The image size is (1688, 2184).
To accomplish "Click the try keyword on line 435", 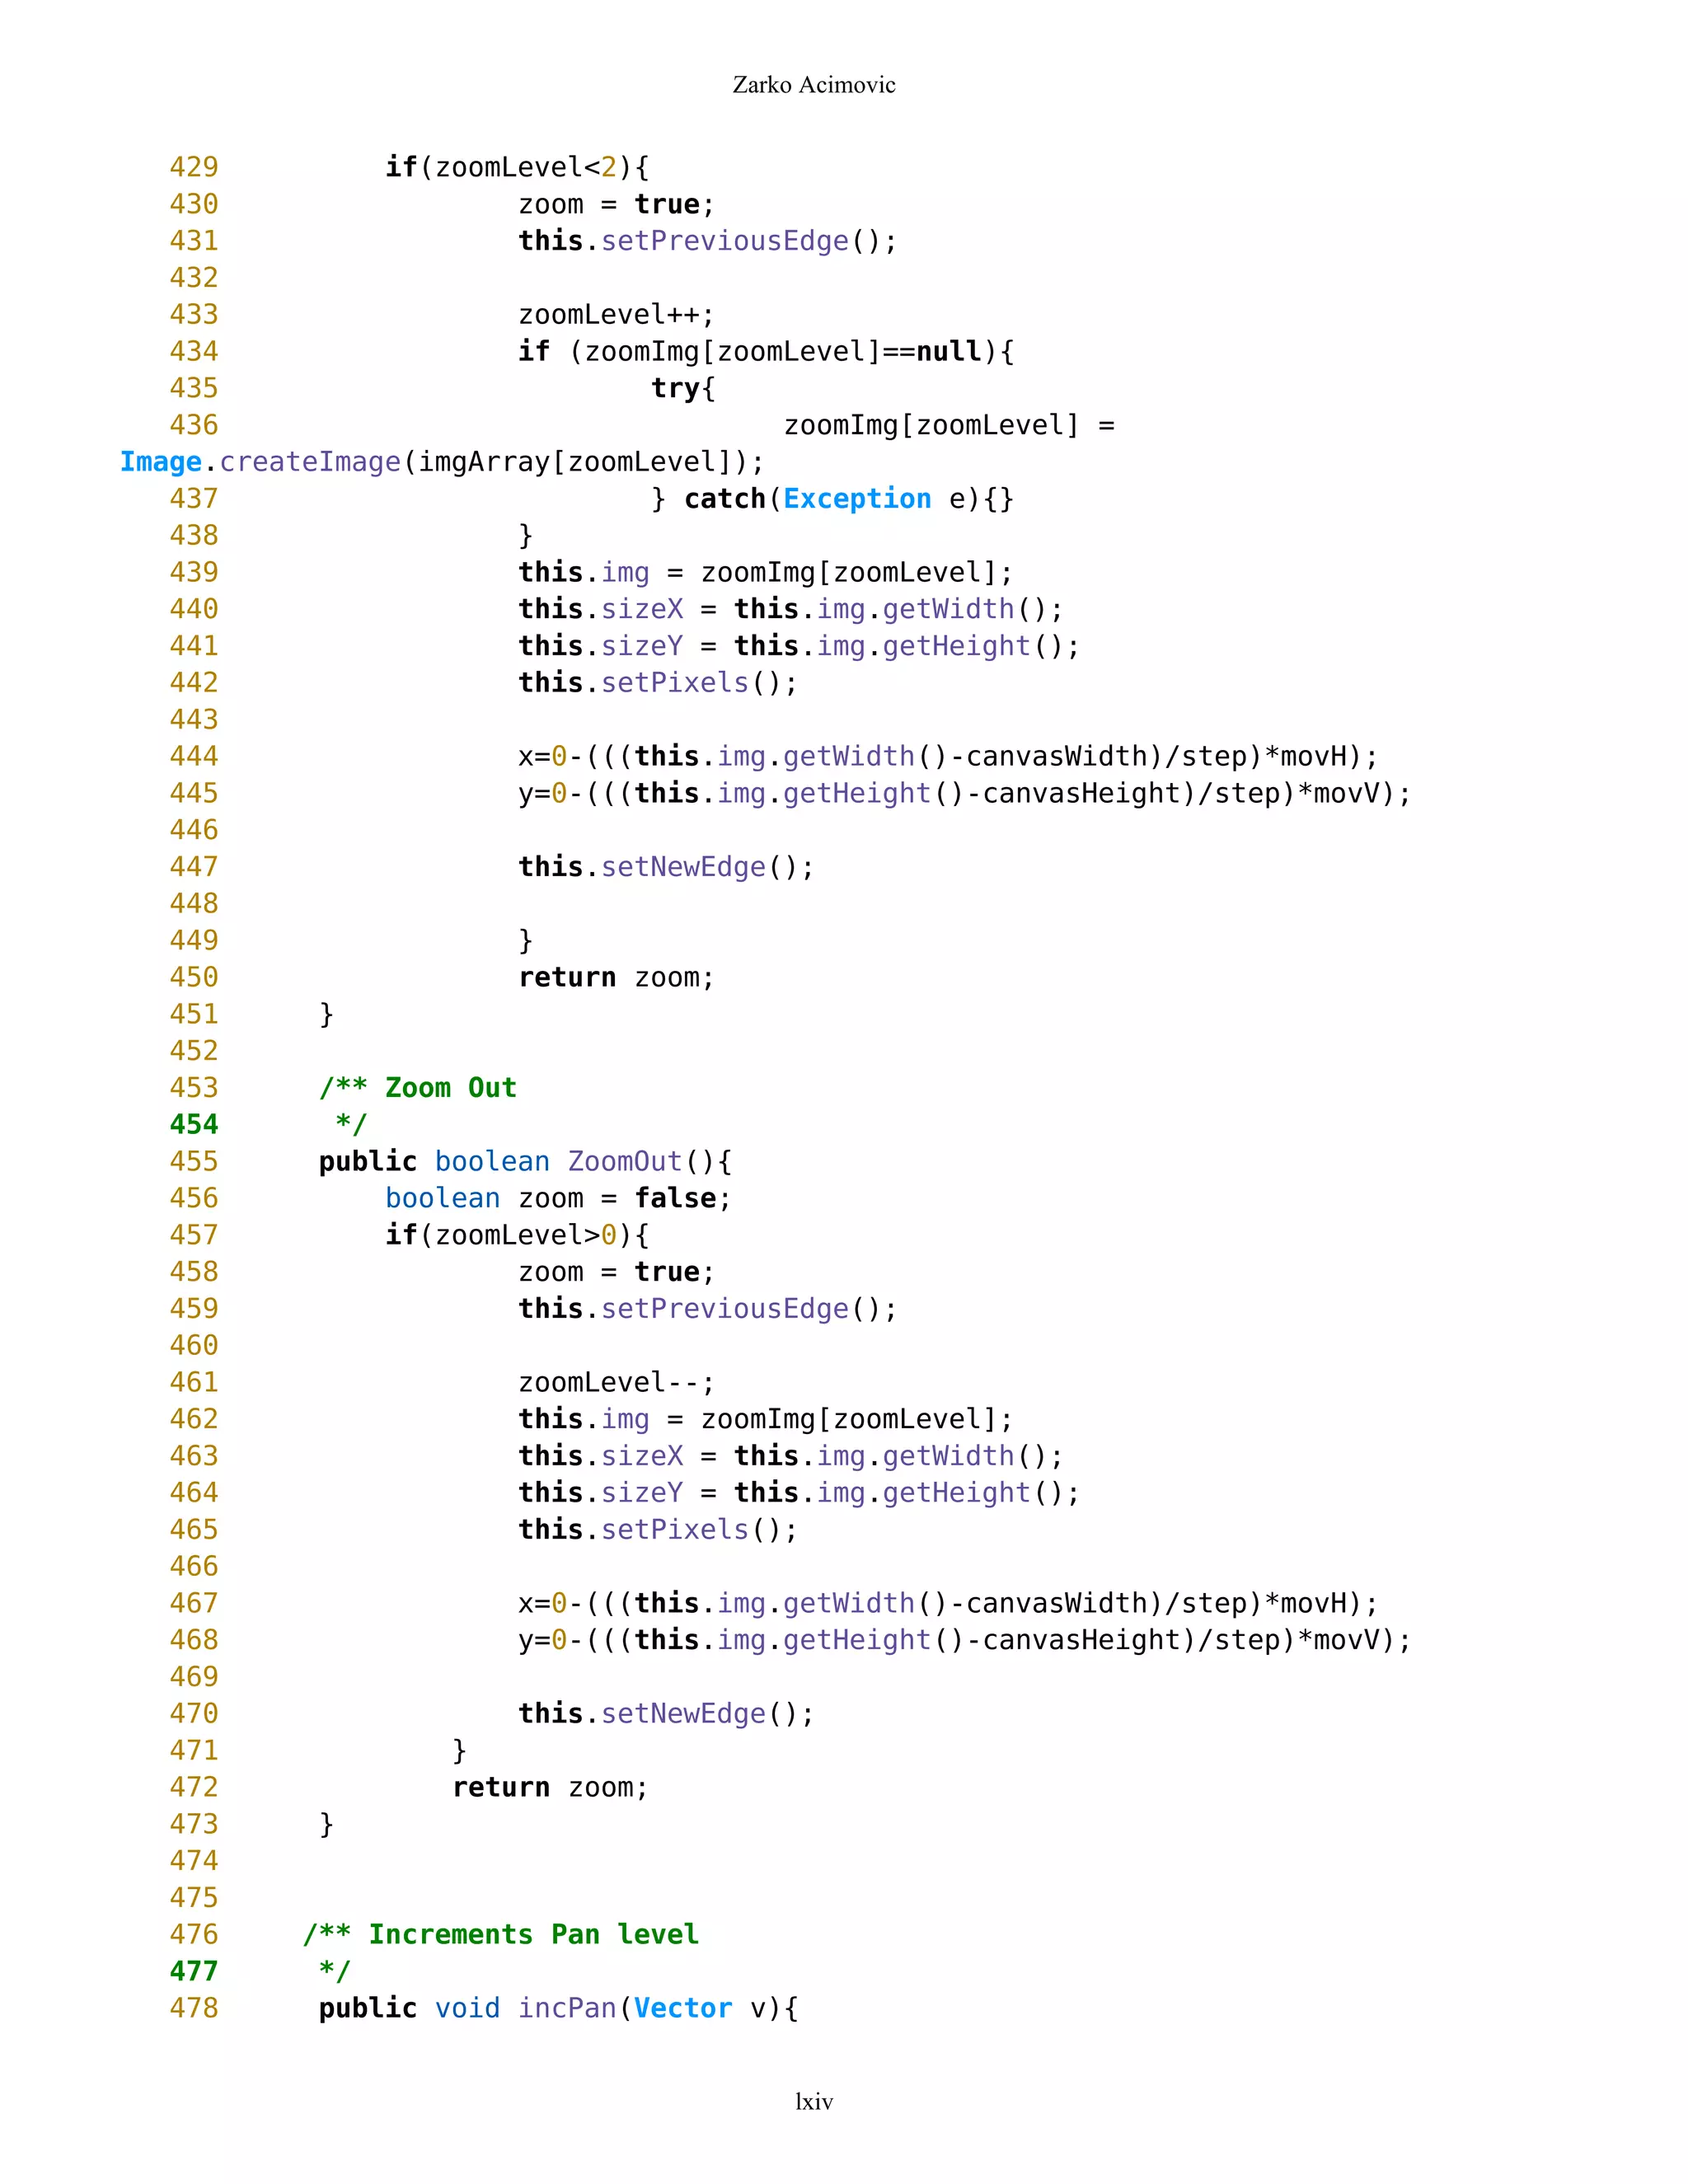I will [x=675, y=388].
